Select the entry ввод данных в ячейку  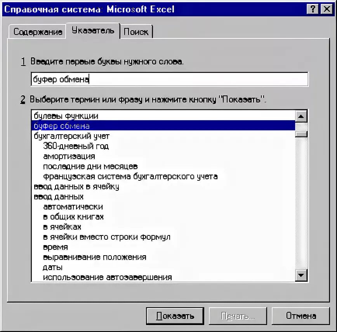coord(163,187)
